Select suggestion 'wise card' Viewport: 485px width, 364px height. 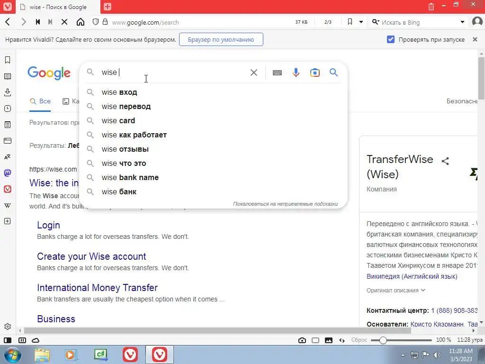(x=214, y=121)
